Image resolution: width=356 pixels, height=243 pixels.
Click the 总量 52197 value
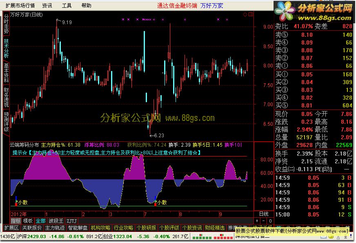305,137
